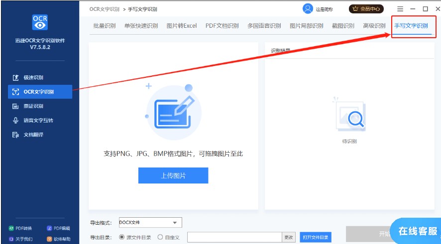Image resolution: width=441 pixels, height=244 pixels.
Task: Click the PDF编辑 shortcut
Action: [x=58, y=228]
